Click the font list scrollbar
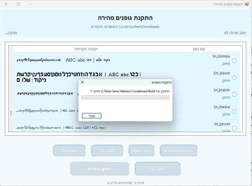The width and height of the screenshot is (252, 186). pyautogui.click(x=11, y=113)
